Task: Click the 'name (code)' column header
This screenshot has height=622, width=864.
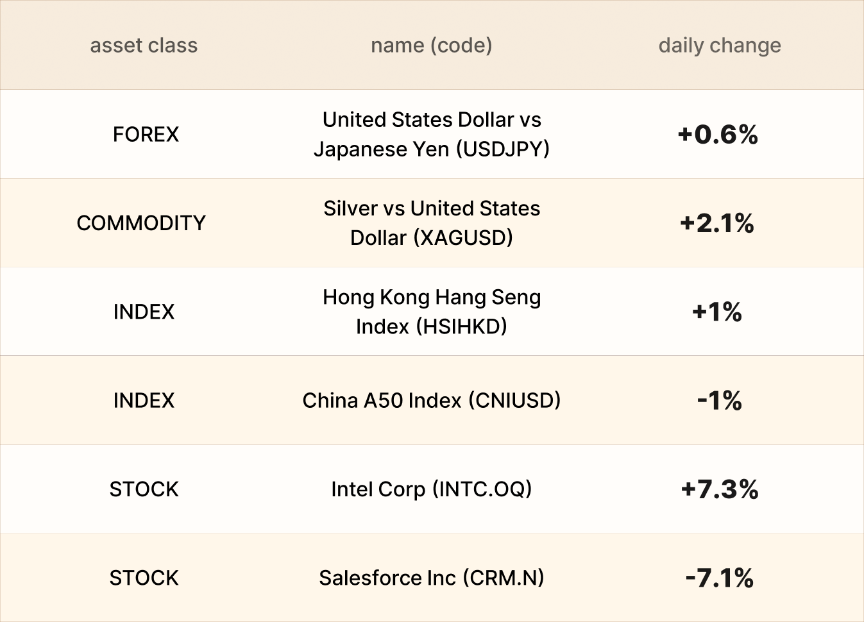Action: [x=431, y=46]
